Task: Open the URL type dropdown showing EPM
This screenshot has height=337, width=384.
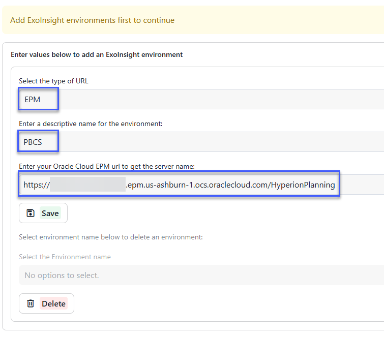Action: pos(201,99)
